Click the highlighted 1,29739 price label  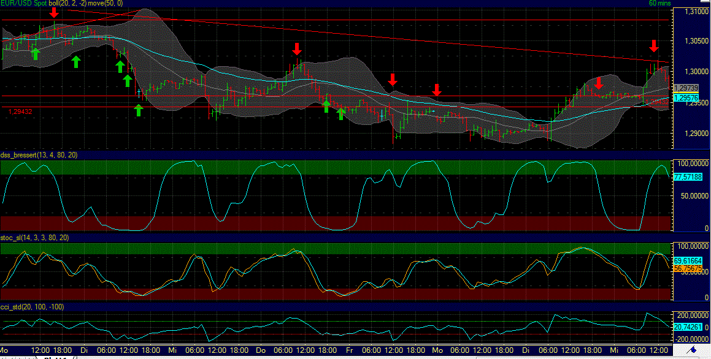(686, 88)
